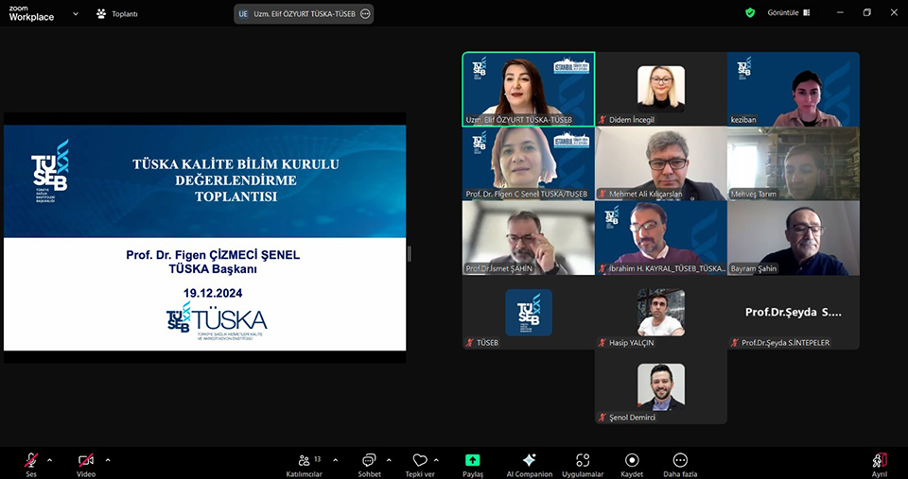Click the more options on active speaker label
Image resolution: width=908 pixels, height=479 pixels.
click(365, 14)
